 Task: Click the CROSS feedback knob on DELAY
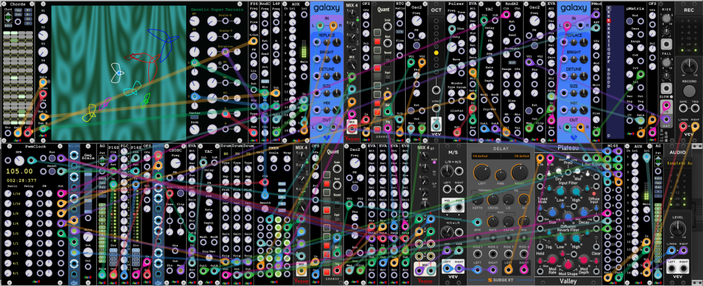pos(493,198)
